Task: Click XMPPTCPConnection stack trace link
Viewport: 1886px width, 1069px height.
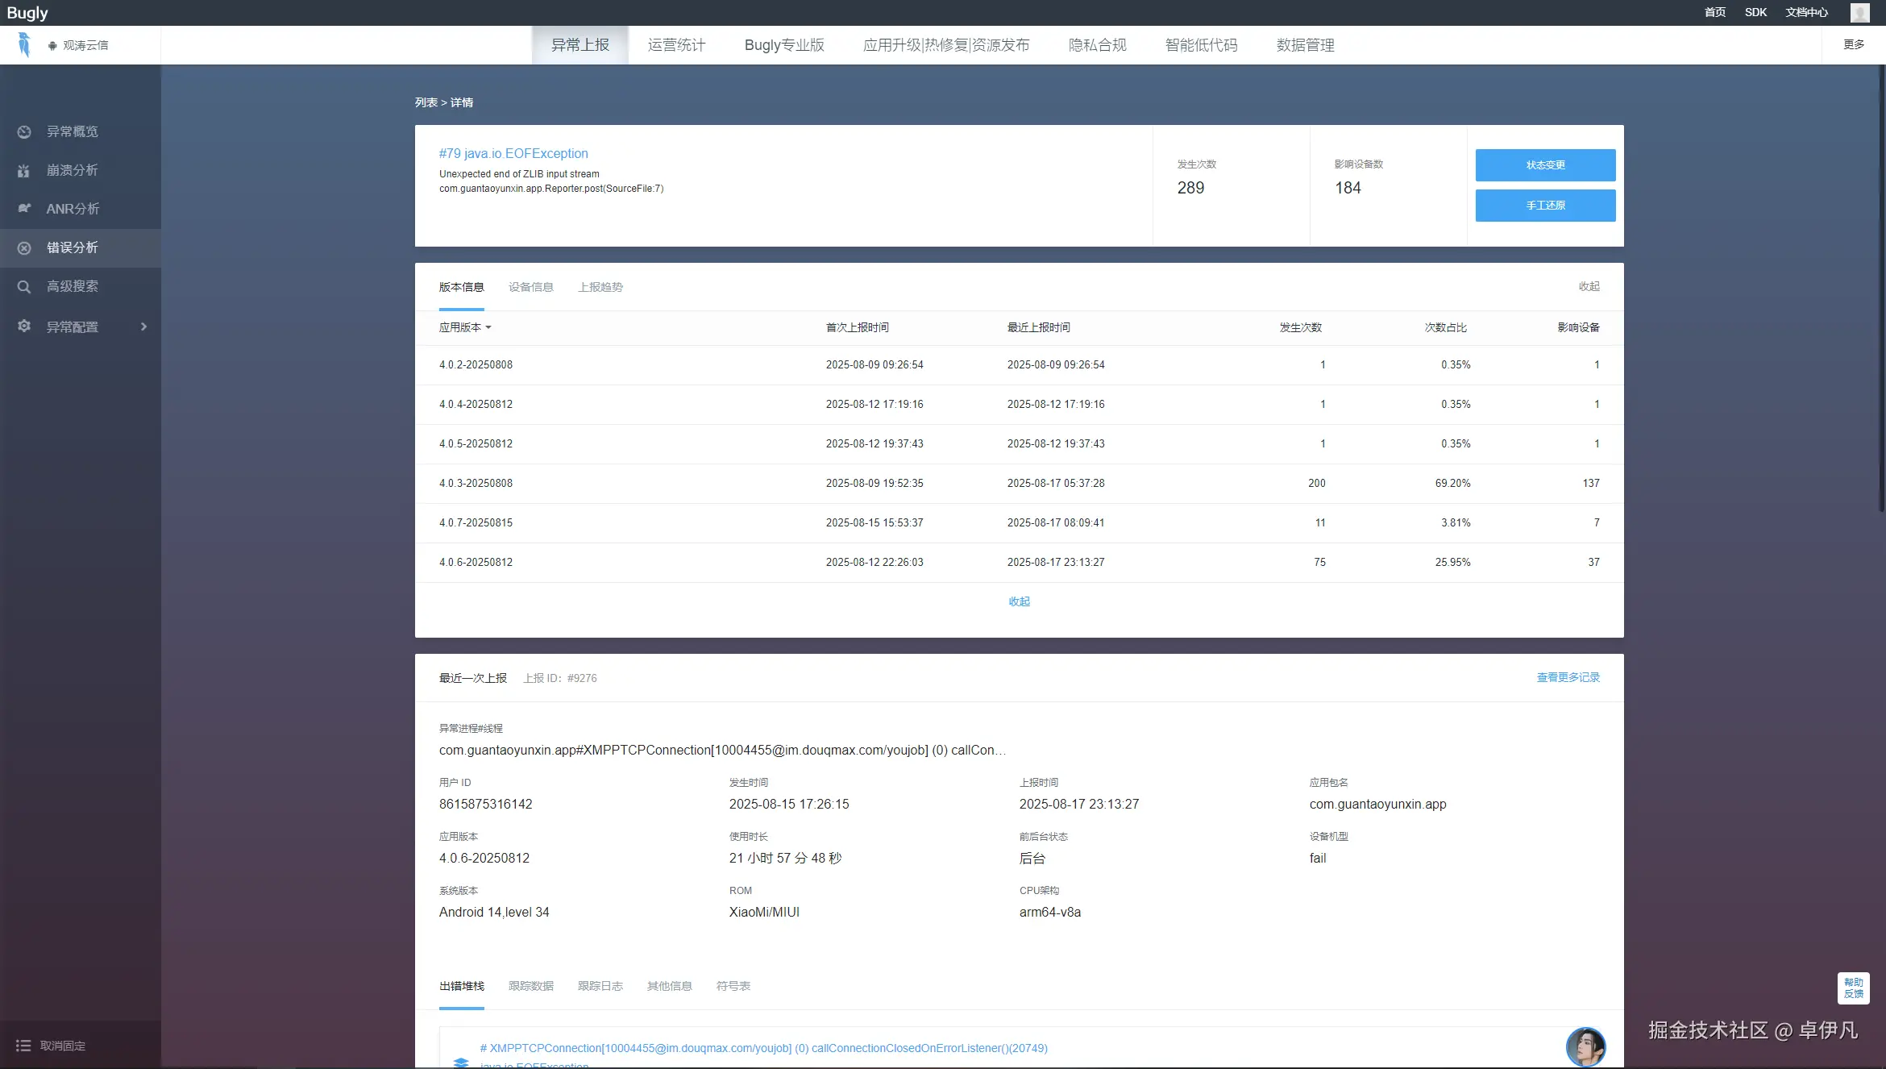Action: pyautogui.click(x=764, y=1049)
